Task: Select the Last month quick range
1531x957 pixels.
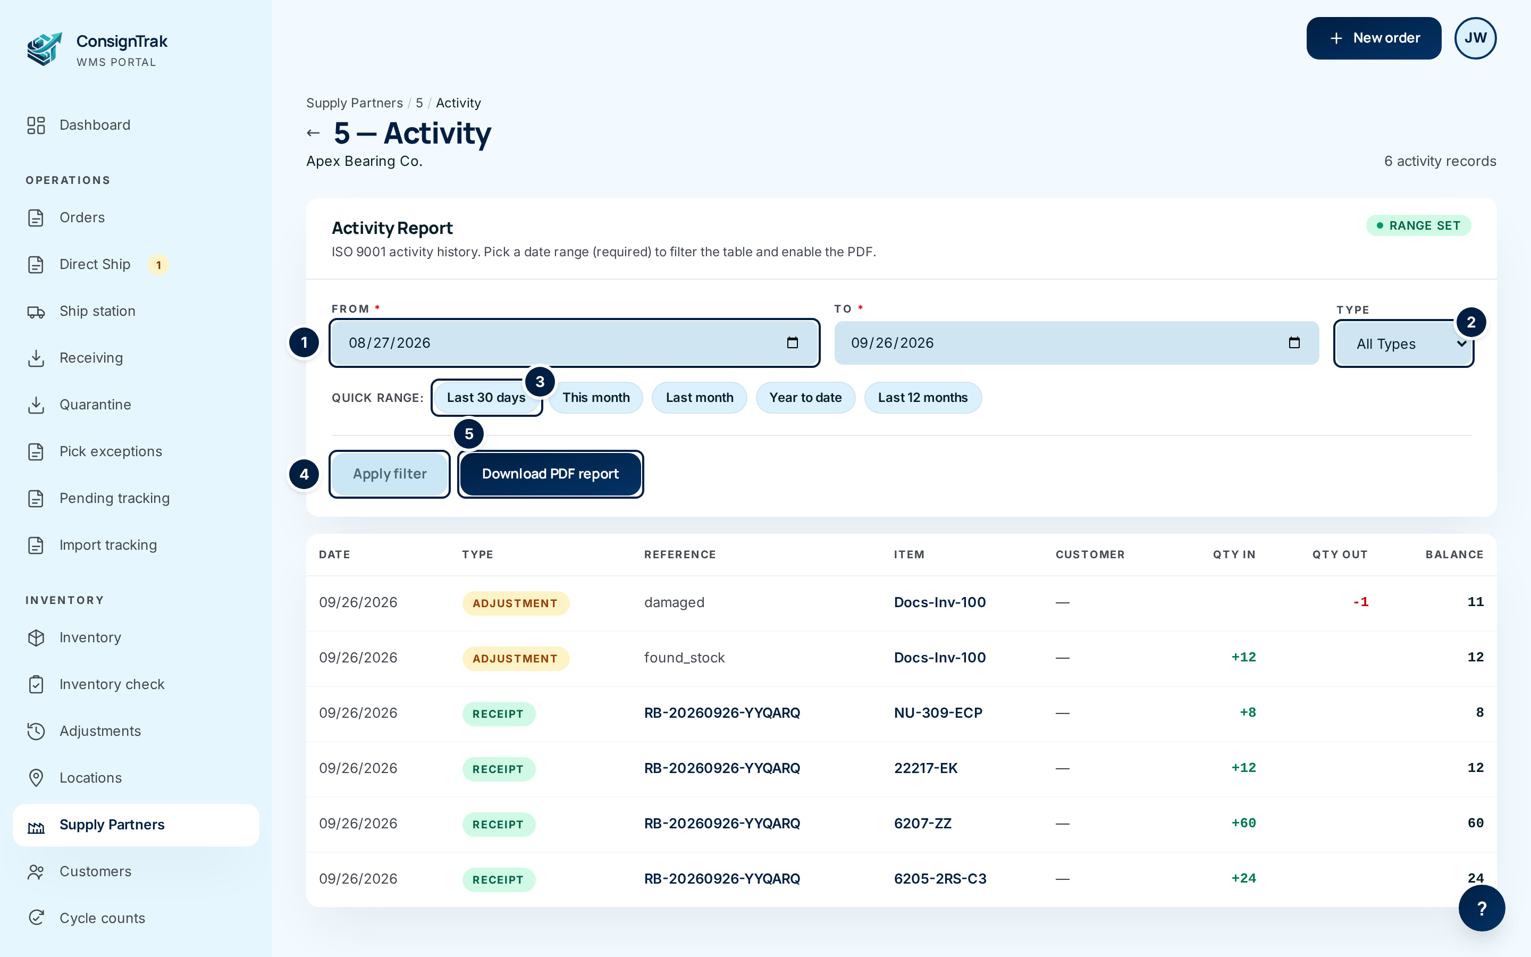Action: click(700, 398)
